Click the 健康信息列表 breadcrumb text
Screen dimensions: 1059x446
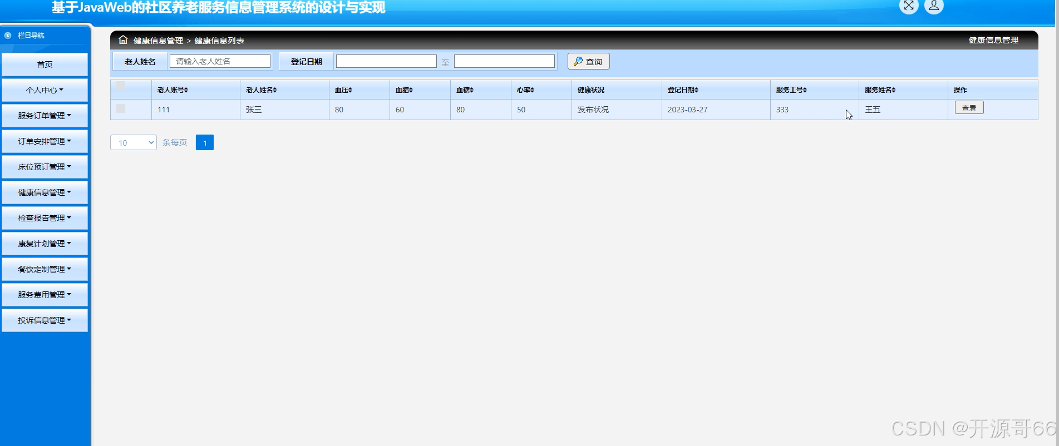pos(219,41)
